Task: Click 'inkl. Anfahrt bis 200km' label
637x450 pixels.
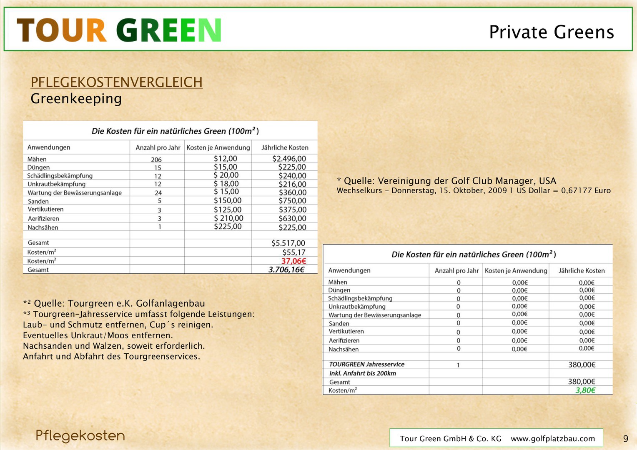Action: 363,373
